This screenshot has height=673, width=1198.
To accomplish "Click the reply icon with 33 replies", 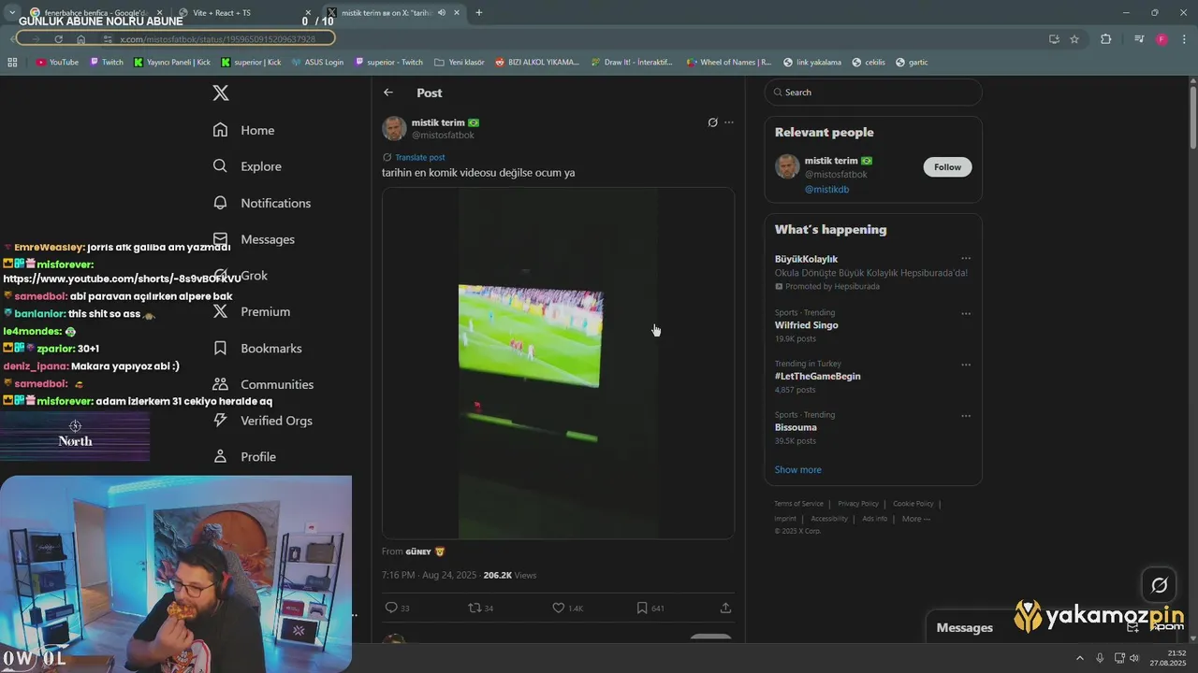I will (x=391, y=608).
